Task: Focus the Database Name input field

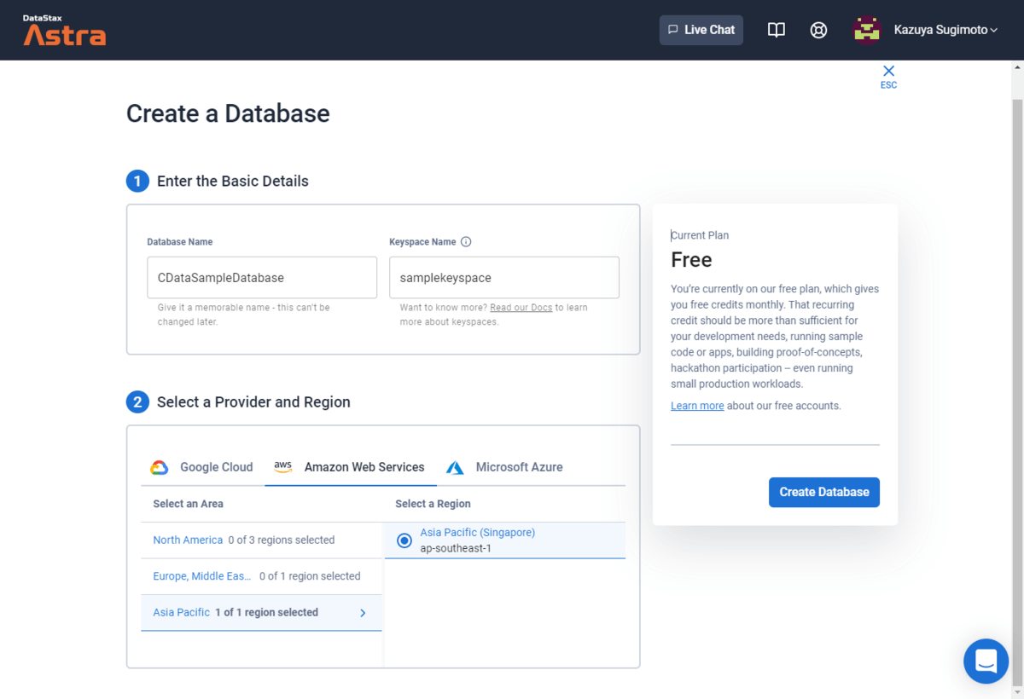Action: tap(262, 278)
